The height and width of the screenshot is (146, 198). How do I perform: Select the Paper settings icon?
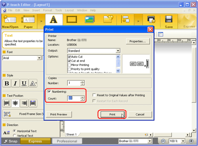click(28, 20)
